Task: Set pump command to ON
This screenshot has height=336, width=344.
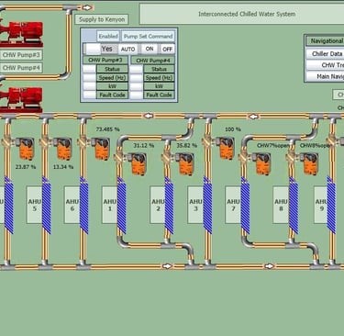Action: pyautogui.click(x=150, y=49)
